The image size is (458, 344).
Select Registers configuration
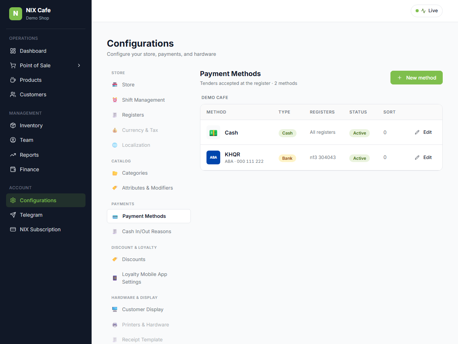point(149,115)
